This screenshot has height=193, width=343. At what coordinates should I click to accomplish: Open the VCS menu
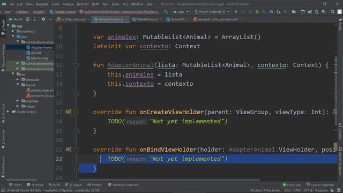(125, 4)
